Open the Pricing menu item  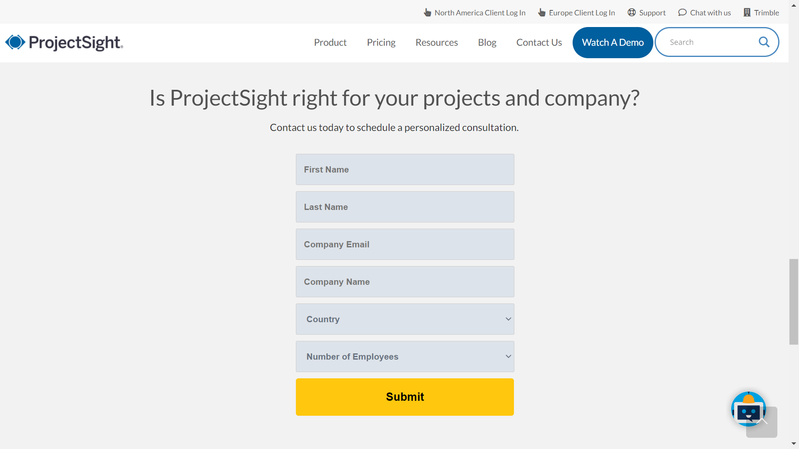(381, 42)
